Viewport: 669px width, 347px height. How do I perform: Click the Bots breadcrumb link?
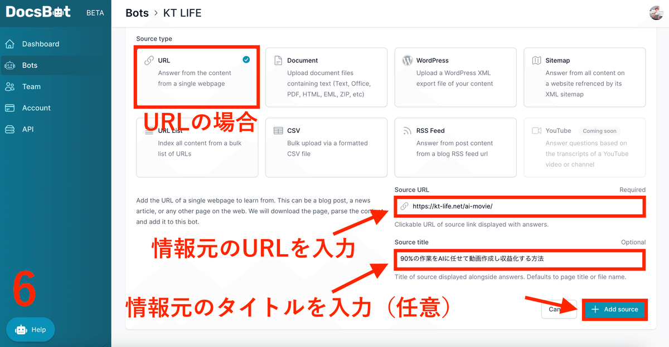click(137, 12)
